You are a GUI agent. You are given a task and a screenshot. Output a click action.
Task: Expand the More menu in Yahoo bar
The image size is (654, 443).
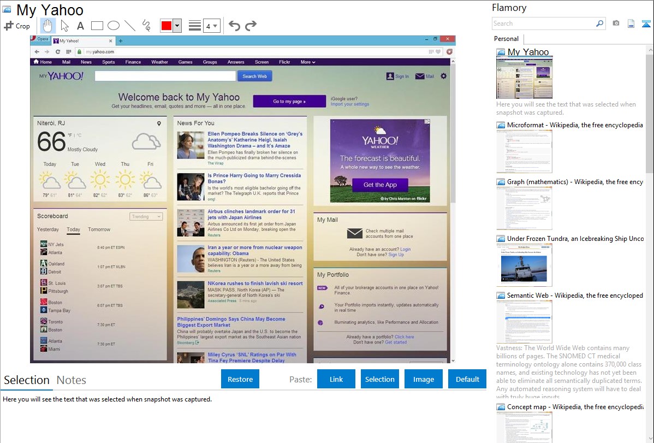(x=308, y=62)
